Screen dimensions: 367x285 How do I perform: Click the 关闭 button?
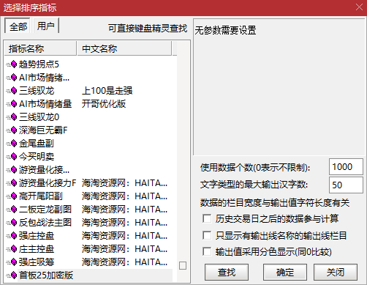pos(336,272)
